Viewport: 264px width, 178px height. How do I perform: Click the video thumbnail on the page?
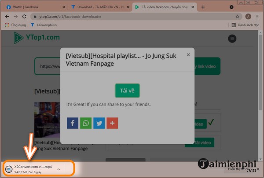pos(47,120)
